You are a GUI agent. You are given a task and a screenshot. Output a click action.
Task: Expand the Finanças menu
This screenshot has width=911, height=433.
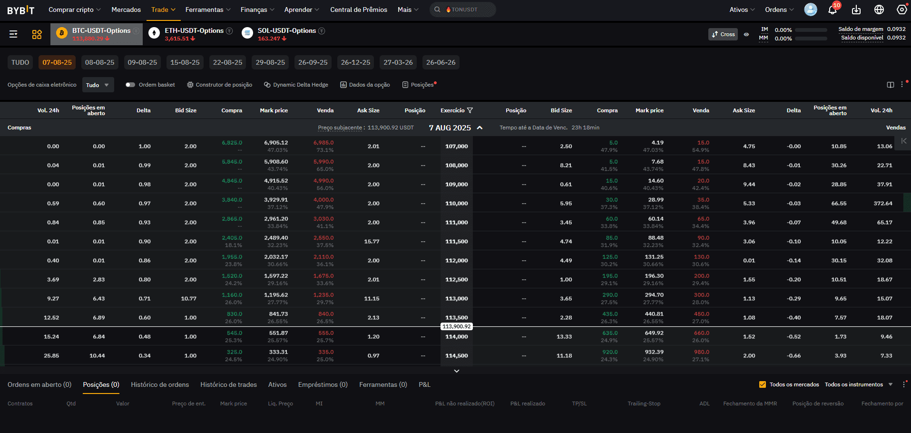tap(257, 10)
